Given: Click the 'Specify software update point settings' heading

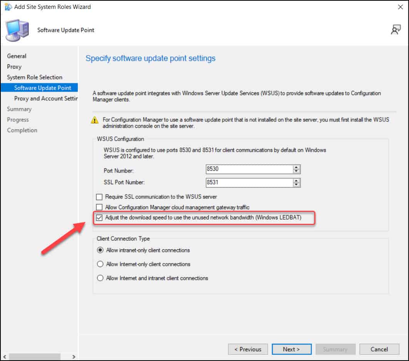Looking at the screenshot, I should point(151,58).
